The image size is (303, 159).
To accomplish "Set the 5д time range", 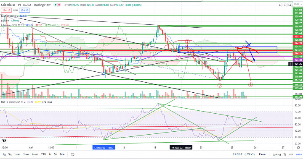I will pos(10,154).
